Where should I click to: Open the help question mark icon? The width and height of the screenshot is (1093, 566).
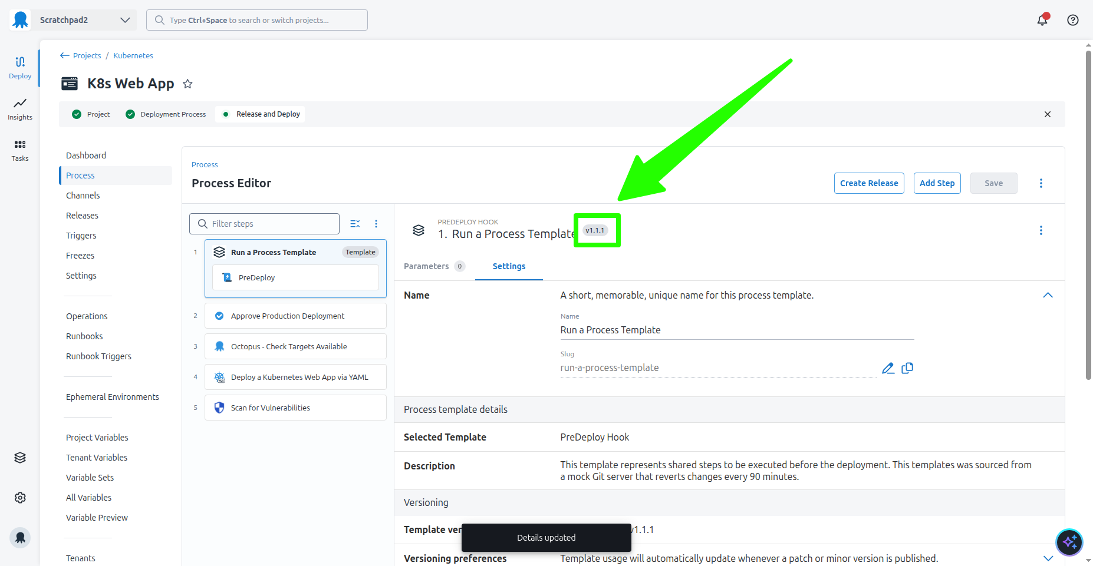1072,20
